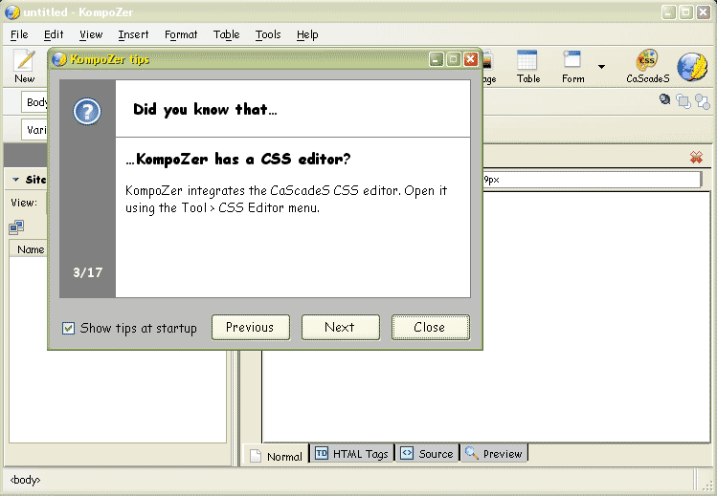Minimize the KompoZer tips dialog
This screenshot has height=496, width=717.
pyautogui.click(x=437, y=59)
